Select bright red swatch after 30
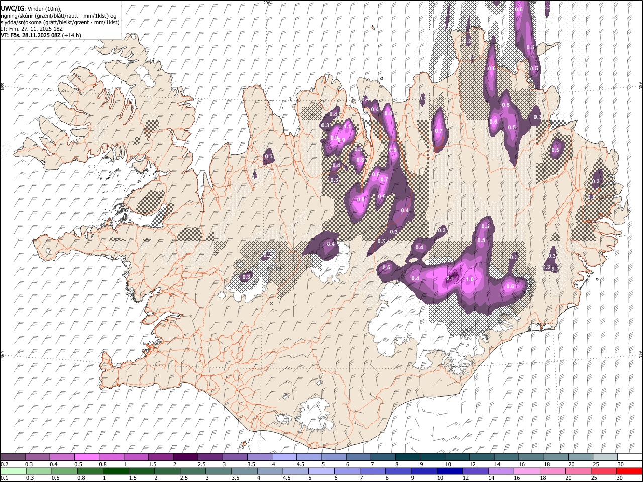The image size is (643, 482). coord(629,471)
